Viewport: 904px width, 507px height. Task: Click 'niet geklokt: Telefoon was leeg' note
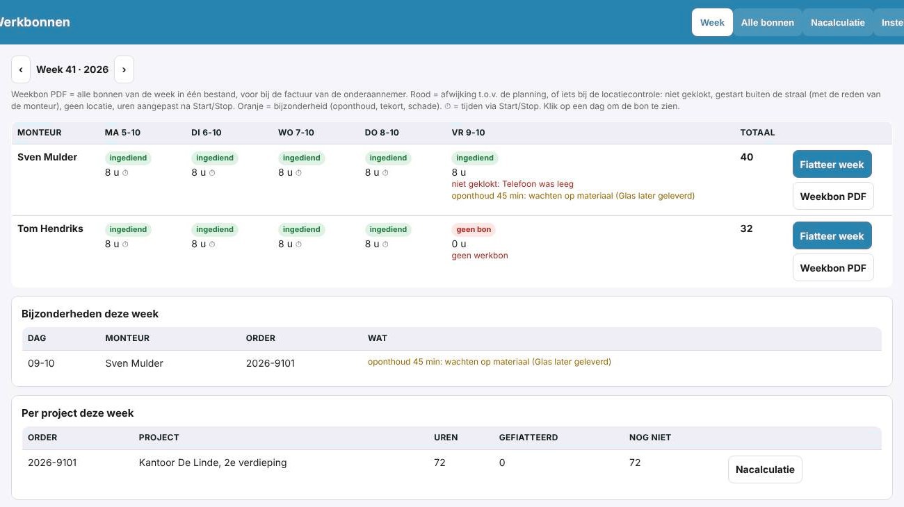tap(512, 184)
